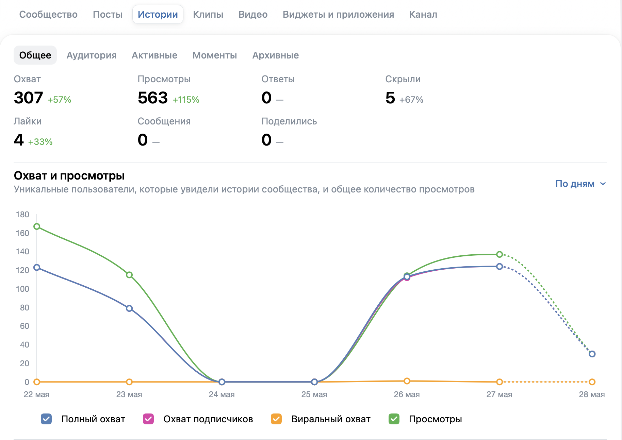622x440 pixels.
Task: Expand the chevron next to По дням
Action: click(603, 184)
